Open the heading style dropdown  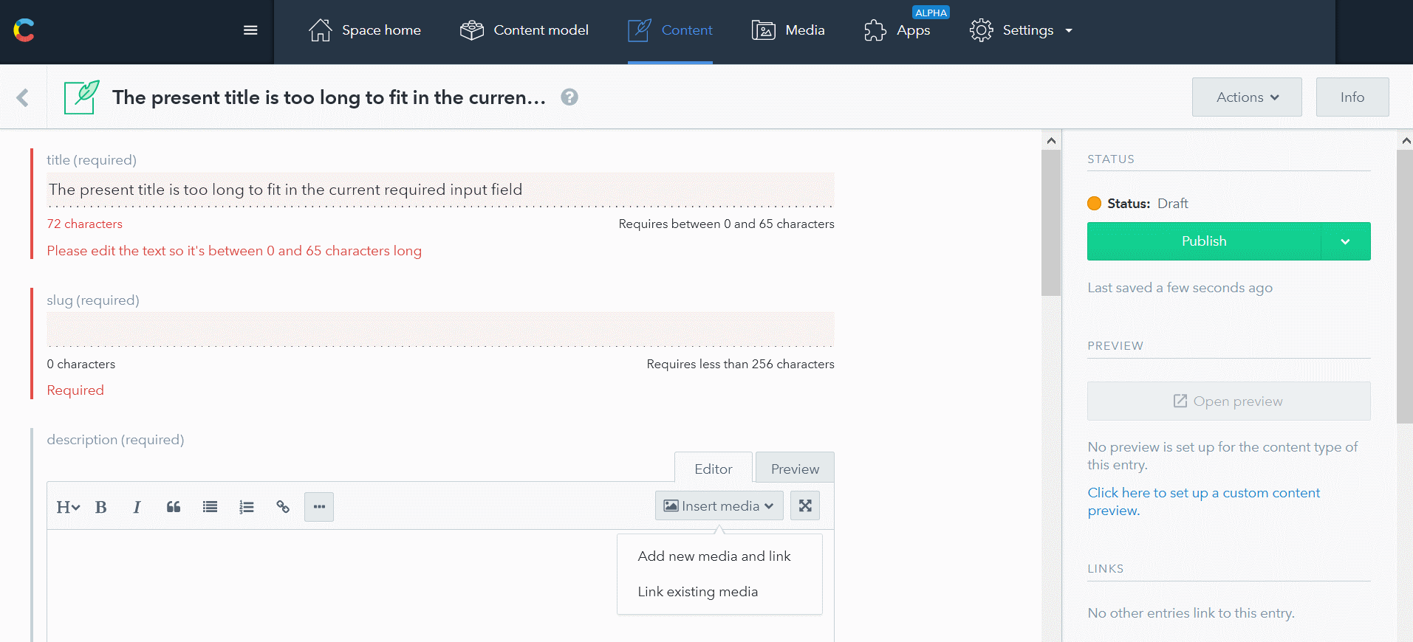68,507
